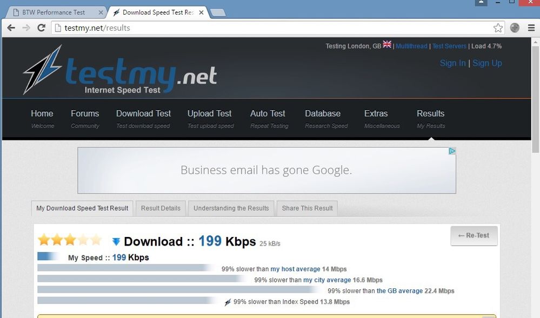The image size is (540, 318).
Task: Open the Share This Result tab
Action: coord(307,208)
